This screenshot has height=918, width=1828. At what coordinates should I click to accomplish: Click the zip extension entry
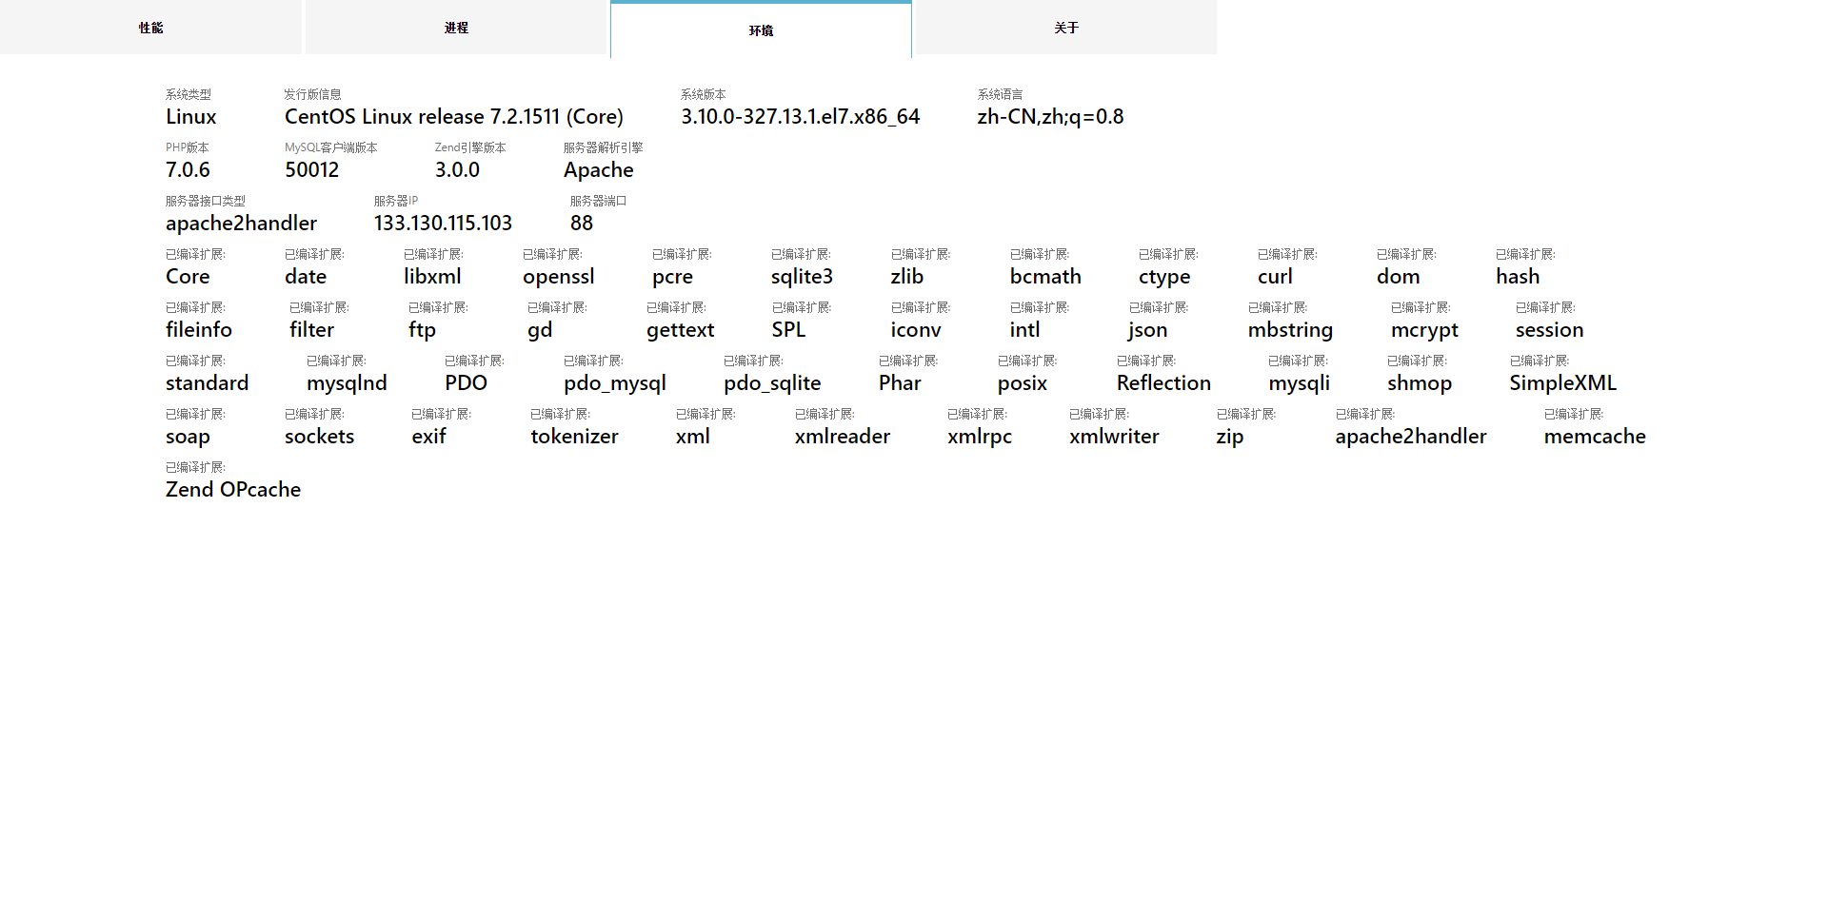[1230, 437]
